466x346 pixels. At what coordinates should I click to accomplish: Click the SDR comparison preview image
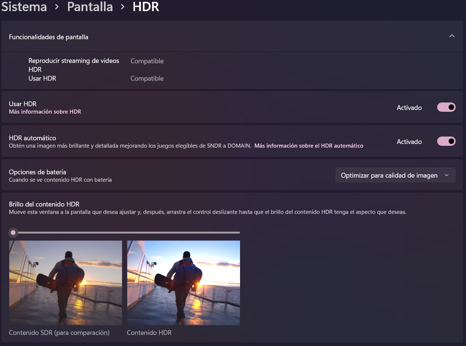(65, 283)
